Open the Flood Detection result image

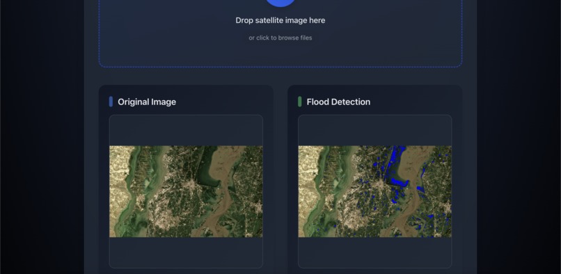pos(375,191)
